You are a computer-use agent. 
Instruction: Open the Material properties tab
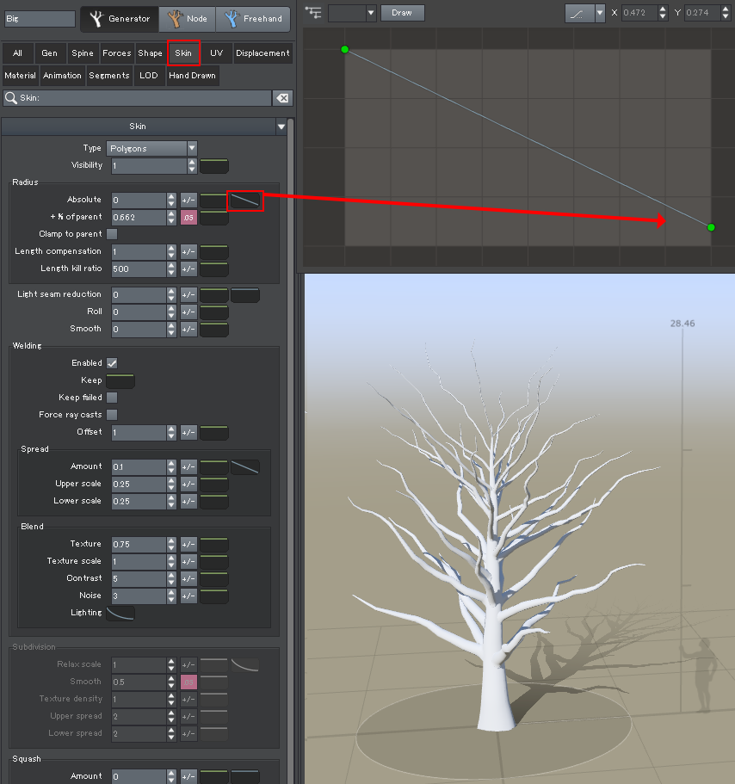20,75
